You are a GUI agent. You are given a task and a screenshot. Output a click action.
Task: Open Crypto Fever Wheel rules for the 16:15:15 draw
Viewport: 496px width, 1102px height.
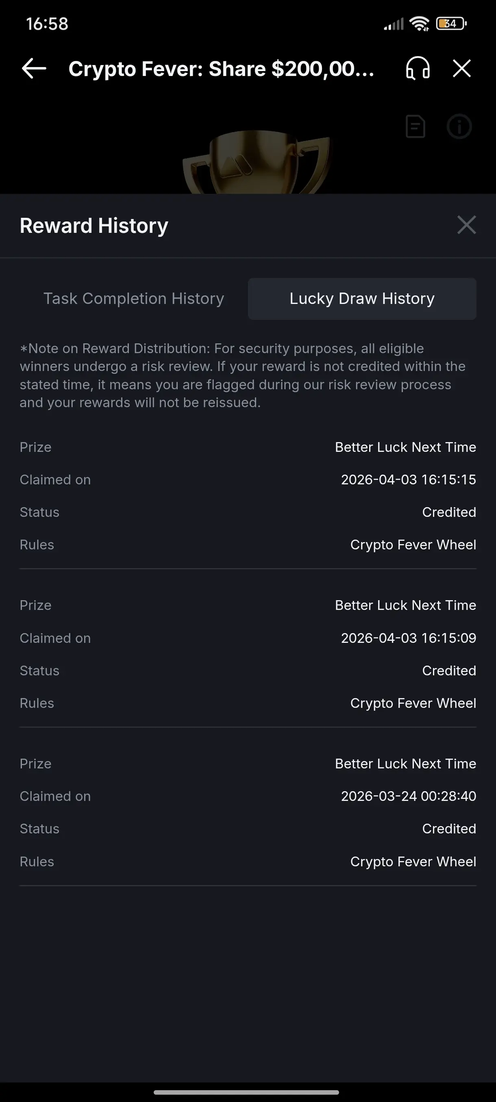(x=413, y=544)
